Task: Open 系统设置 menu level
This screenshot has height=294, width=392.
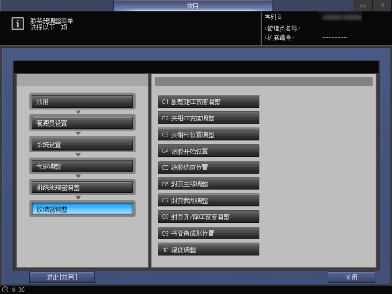Action: pyautogui.click(x=82, y=145)
